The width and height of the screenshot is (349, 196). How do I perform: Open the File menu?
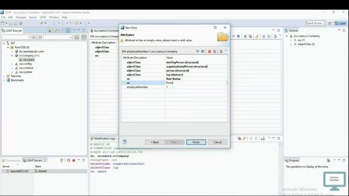point(3,17)
